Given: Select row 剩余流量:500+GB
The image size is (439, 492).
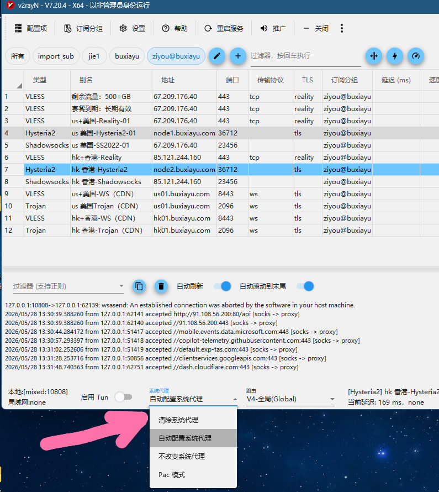Looking at the screenshot, I should [220, 97].
